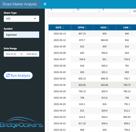
Task: Click the high value 826.5
Action: pos(104,66)
